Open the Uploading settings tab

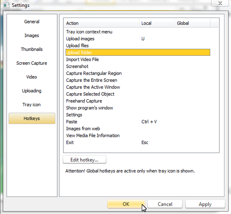coord(32,91)
